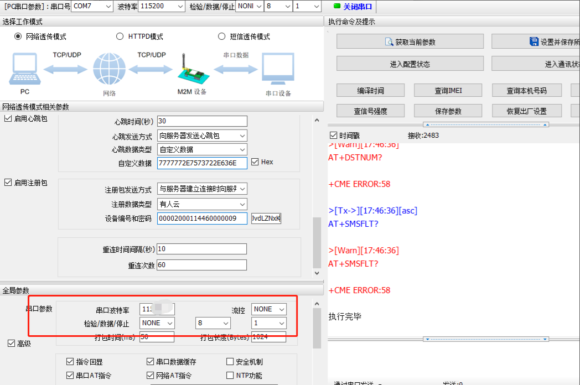Click network parameters panel scroll down arrow
This screenshot has height=385, width=580.
pos(317,273)
